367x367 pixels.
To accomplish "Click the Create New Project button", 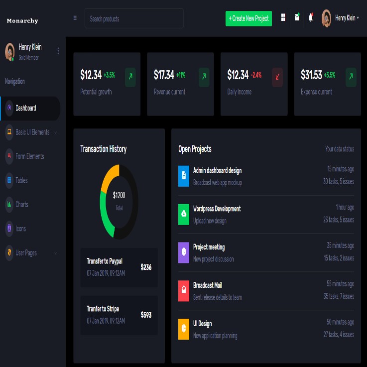I will pos(248,18).
